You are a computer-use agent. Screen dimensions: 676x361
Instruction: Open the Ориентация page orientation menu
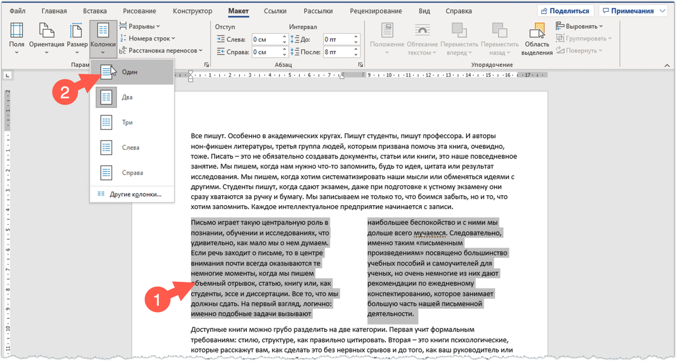point(46,38)
